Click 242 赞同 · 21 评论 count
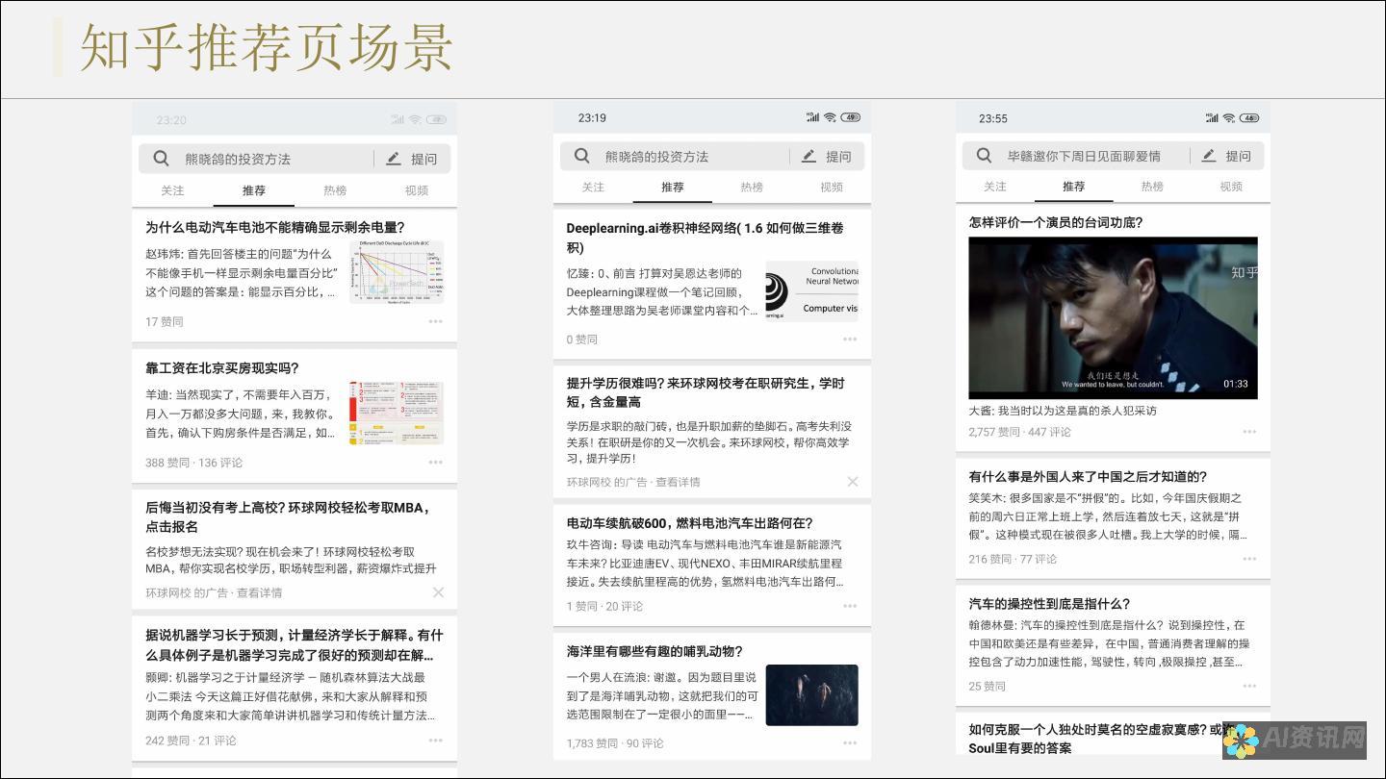The width and height of the screenshot is (1386, 779). point(191,741)
